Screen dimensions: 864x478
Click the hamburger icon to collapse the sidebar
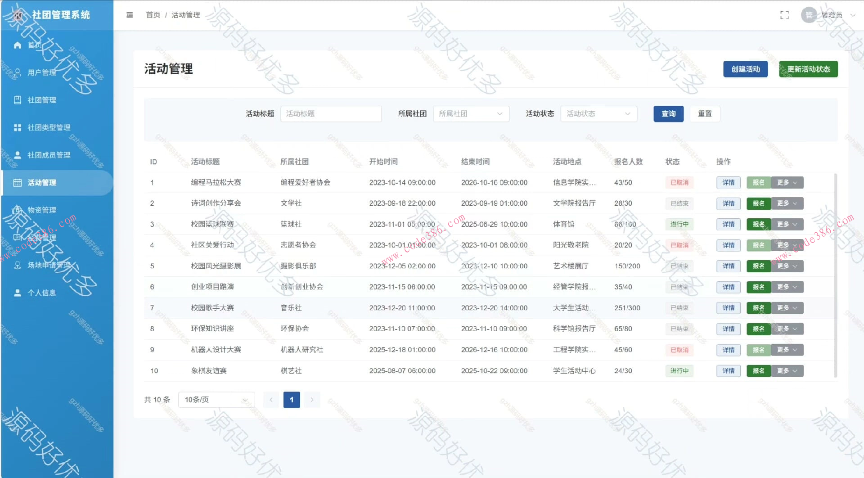[x=130, y=14]
